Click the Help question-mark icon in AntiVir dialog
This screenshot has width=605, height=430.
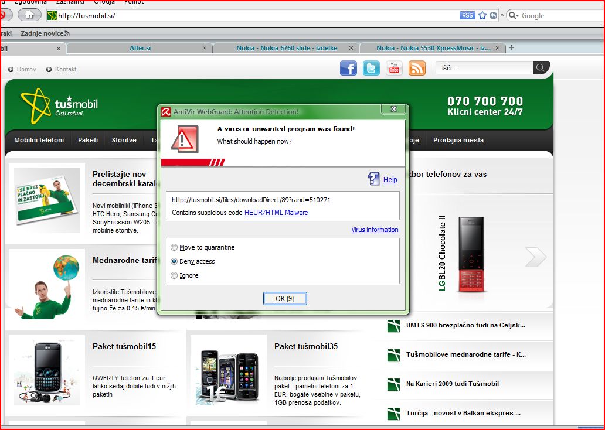pos(373,179)
